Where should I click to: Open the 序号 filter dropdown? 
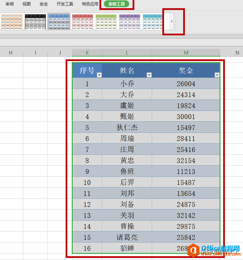(99, 75)
